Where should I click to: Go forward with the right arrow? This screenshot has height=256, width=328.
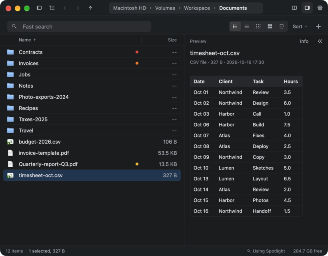tap(78, 8)
